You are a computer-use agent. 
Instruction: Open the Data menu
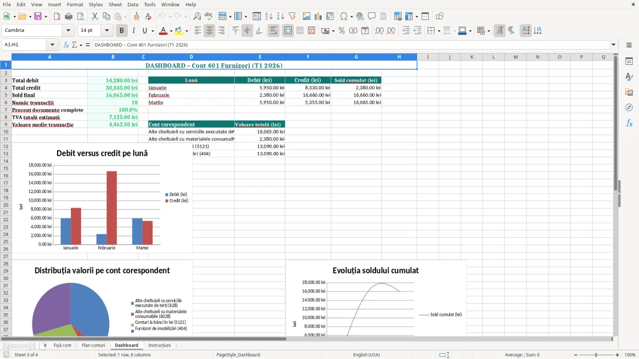click(x=133, y=4)
